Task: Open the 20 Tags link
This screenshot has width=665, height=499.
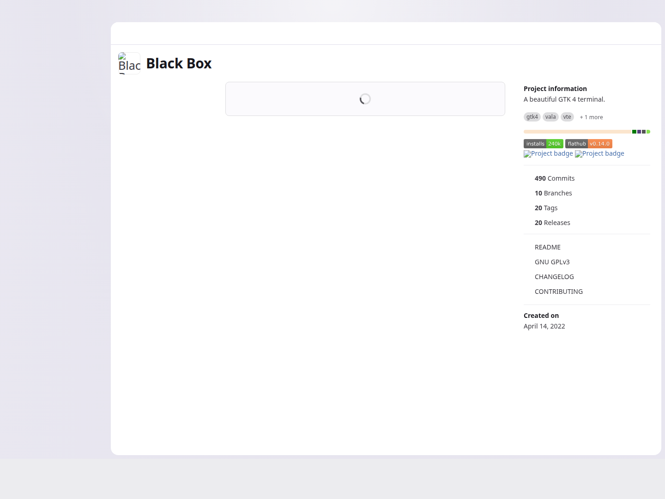Action: coord(546,208)
